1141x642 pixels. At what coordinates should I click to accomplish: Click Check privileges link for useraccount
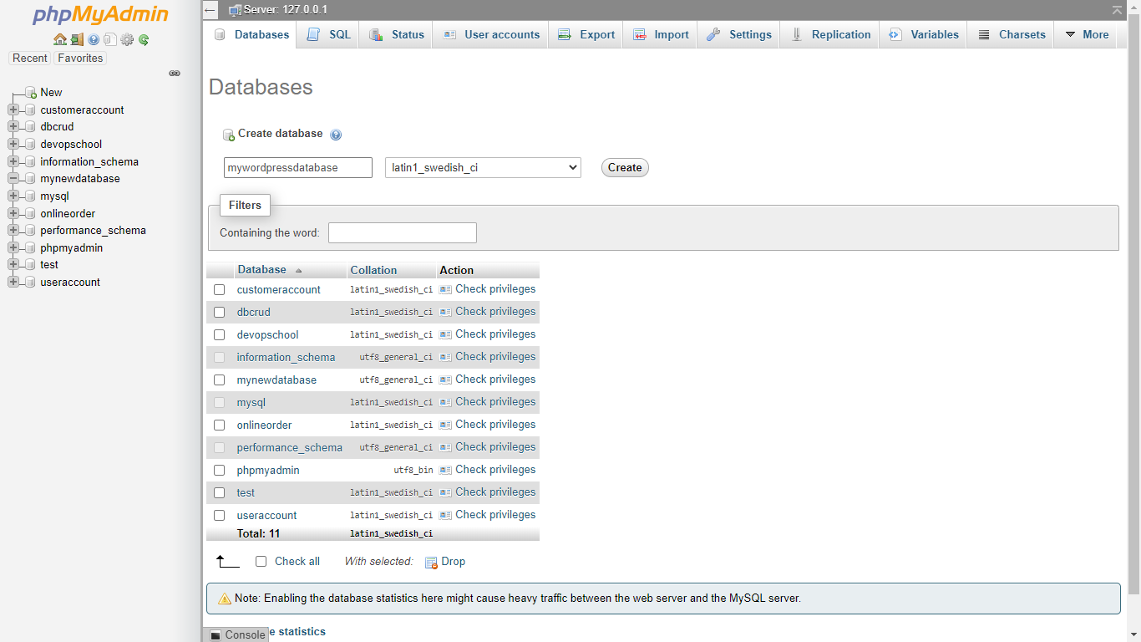(x=495, y=515)
